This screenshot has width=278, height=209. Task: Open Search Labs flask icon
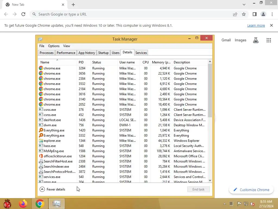coord(256,40)
